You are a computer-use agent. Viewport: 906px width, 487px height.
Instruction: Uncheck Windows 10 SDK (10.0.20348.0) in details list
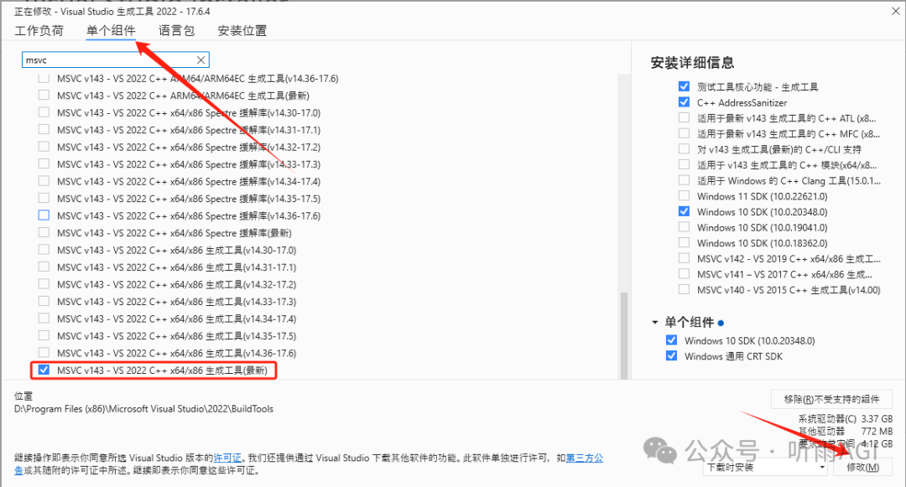[x=685, y=211]
